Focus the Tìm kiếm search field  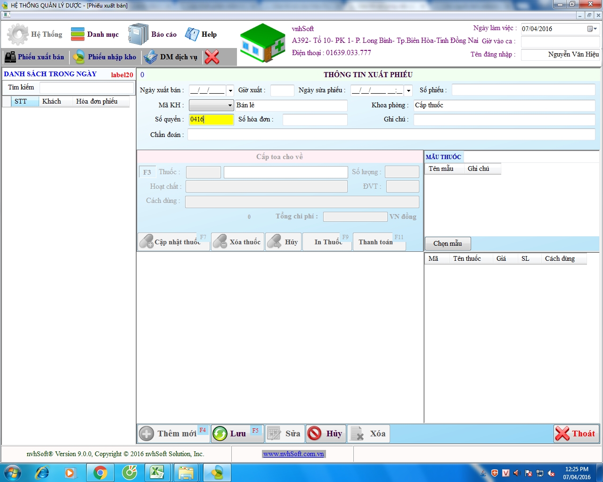click(x=87, y=88)
